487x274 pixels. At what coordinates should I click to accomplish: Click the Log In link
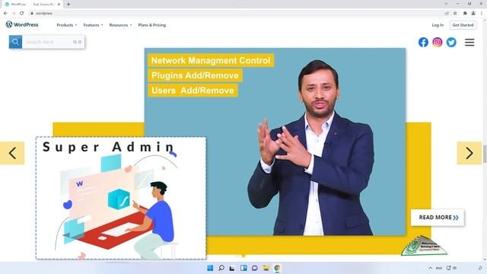[438, 25]
